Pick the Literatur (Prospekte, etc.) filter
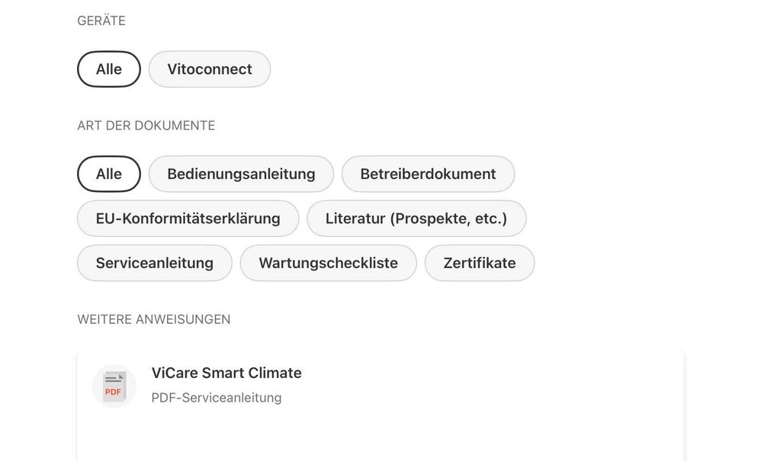Image resolution: width=761 pixels, height=461 pixels. coord(416,219)
